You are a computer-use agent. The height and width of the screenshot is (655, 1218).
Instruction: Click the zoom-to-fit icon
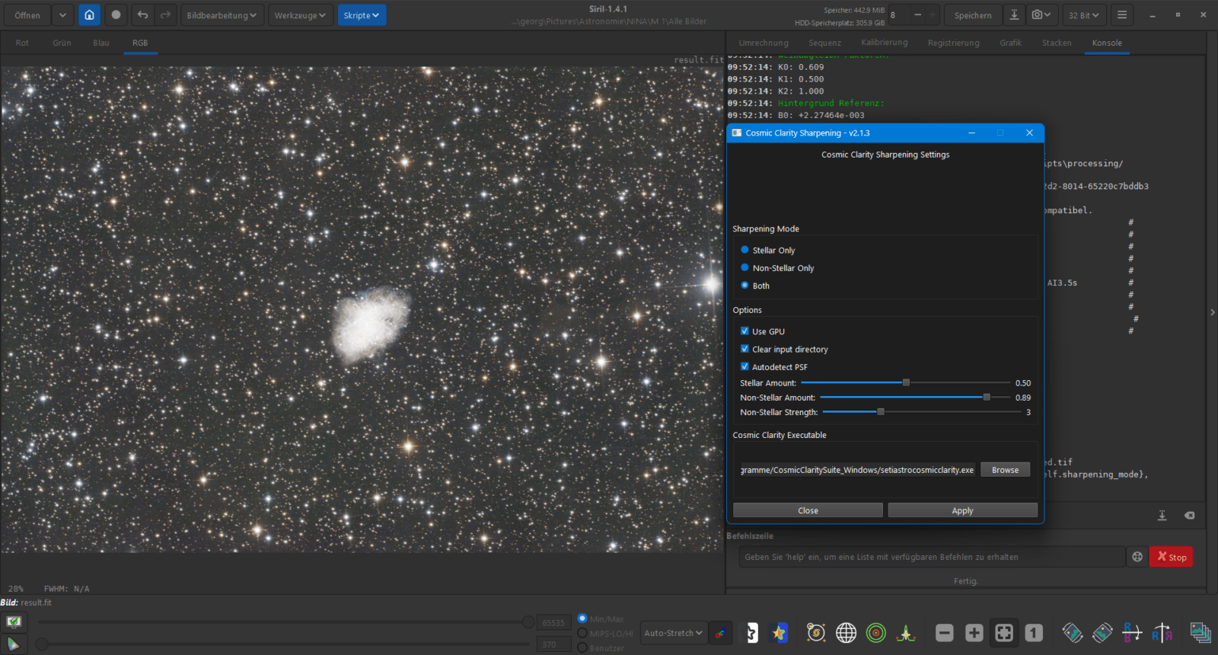(x=1004, y=633)
